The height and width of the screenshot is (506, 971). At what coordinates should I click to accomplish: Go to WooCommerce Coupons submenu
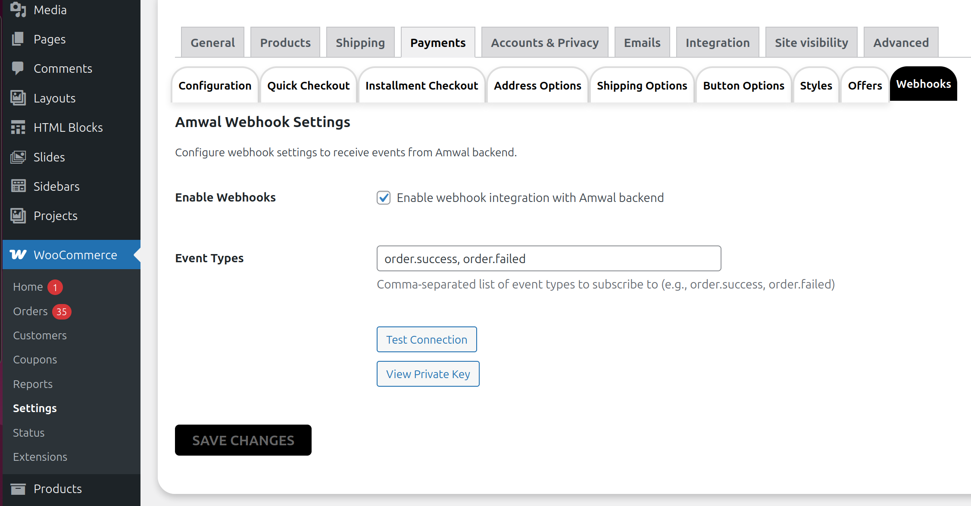pyautogui.click(x=35, y=360)
